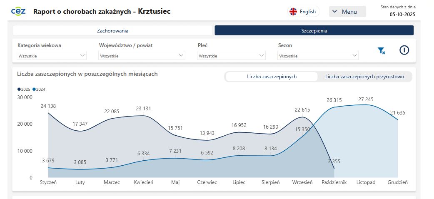Viewport: 434px width, 199px height.
Task: Click the 27 245 data label
Action: click(x=366, y=99)
